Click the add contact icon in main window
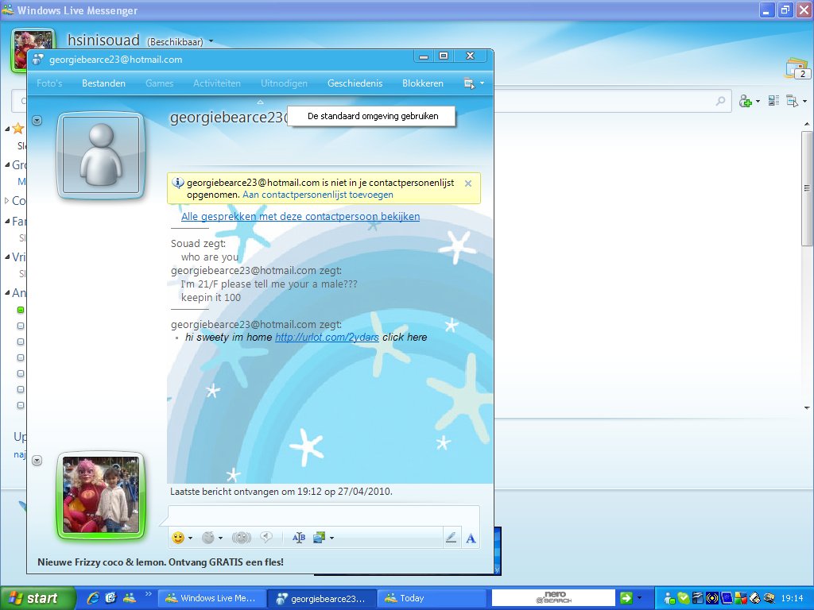This screenshot has width=814, height=610. pyautogui.click(x=746, y=101)
